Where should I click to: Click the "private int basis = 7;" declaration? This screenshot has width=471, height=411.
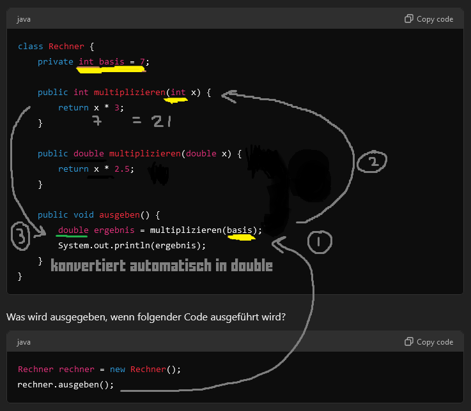point(93,62)
